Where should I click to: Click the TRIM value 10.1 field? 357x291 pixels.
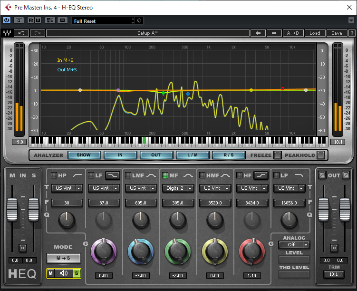click(x=334, y=274)
